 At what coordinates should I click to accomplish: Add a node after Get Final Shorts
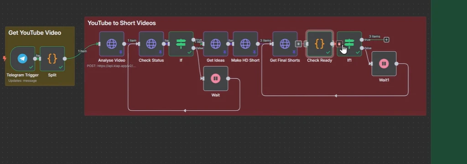[298, 44]
